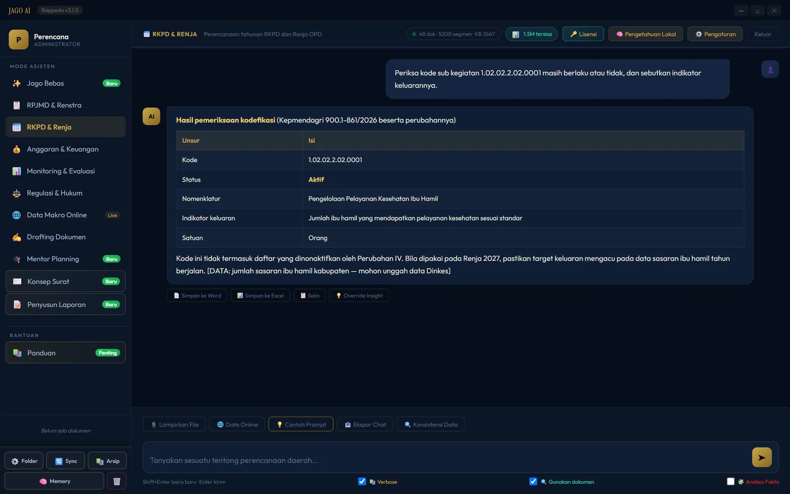Open Konsep Surat

pyautogui.click(x=66, y=282)
